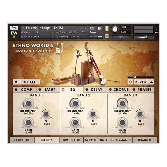This screenshot has height=167, width=167.
Task: Open instrument name dropdown arrow
Action: [x=23, y=28]
